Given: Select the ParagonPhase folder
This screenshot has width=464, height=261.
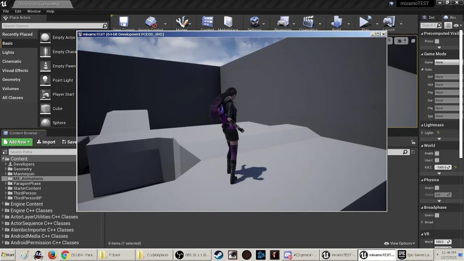Looking at the screenshot, I should (x=27, y=183).
